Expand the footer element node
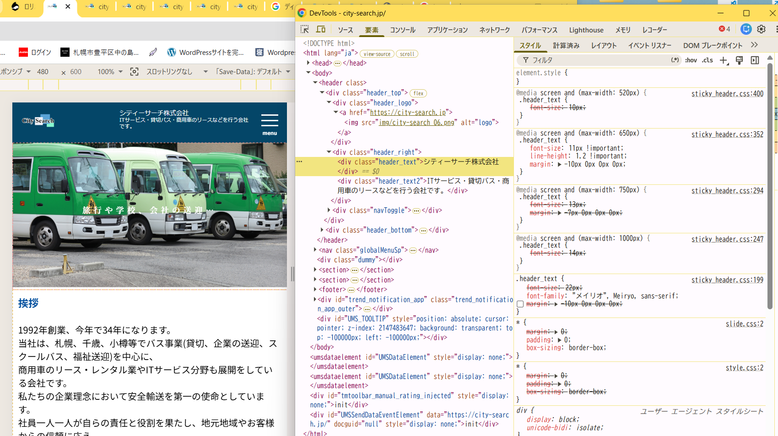This screenshot has height=436, width=778. [x=315, y=290]
